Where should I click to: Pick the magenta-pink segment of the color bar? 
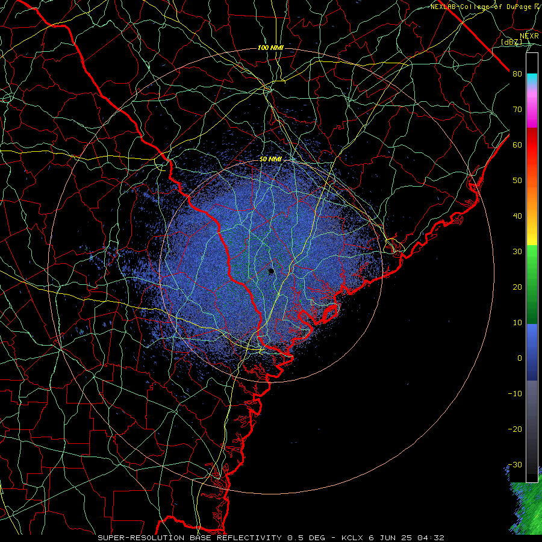click(532, 108)
